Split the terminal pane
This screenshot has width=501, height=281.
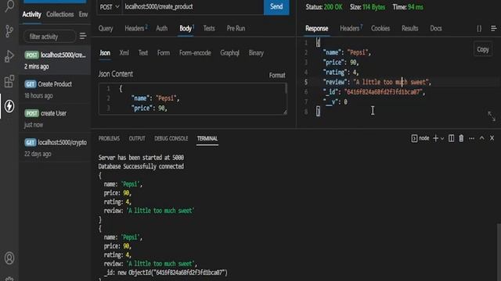coord(451,138)
